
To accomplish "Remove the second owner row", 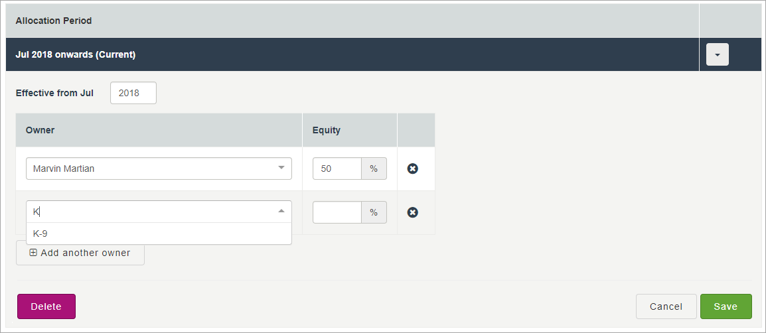I will (x=412, y=212).
